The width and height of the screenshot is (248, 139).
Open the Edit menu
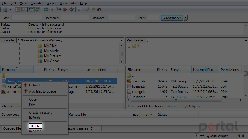click(13, 3)
